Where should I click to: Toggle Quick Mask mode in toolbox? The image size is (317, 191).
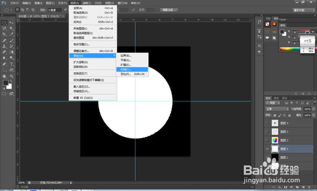pos(4,93)
